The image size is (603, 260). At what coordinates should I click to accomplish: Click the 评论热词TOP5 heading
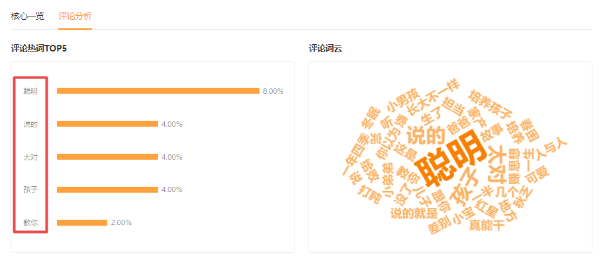point(39,48)
